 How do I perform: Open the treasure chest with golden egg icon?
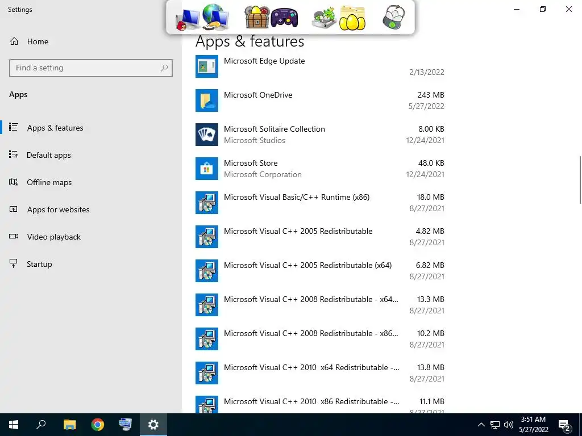256,17
